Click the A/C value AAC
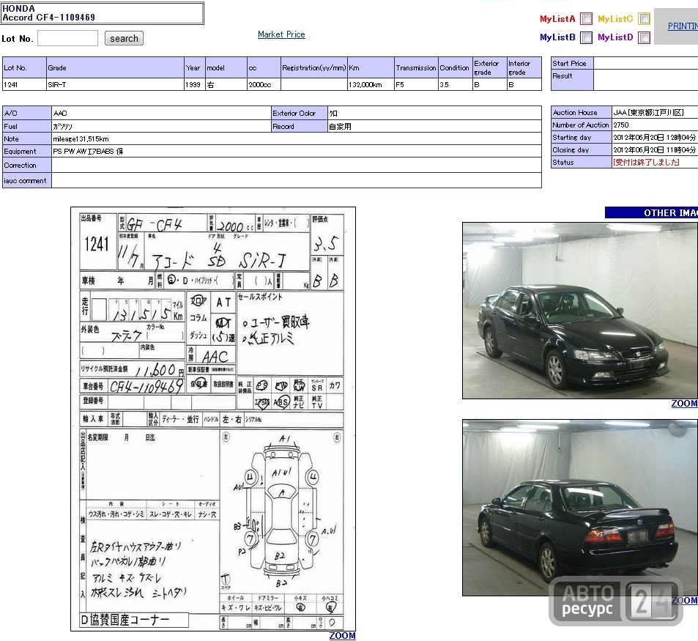The width and height of the screenshot is (698, 641). point(60,113)
